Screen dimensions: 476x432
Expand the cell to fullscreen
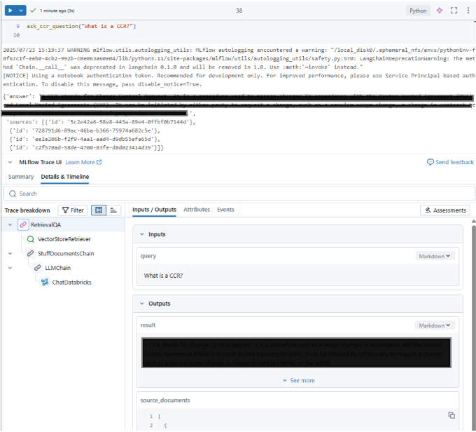[x=454, y=11]
